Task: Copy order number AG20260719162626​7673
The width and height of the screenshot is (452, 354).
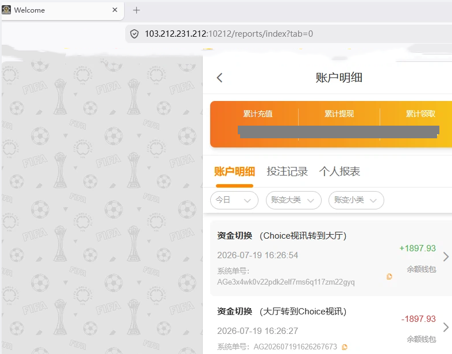Action: point(344,347)
